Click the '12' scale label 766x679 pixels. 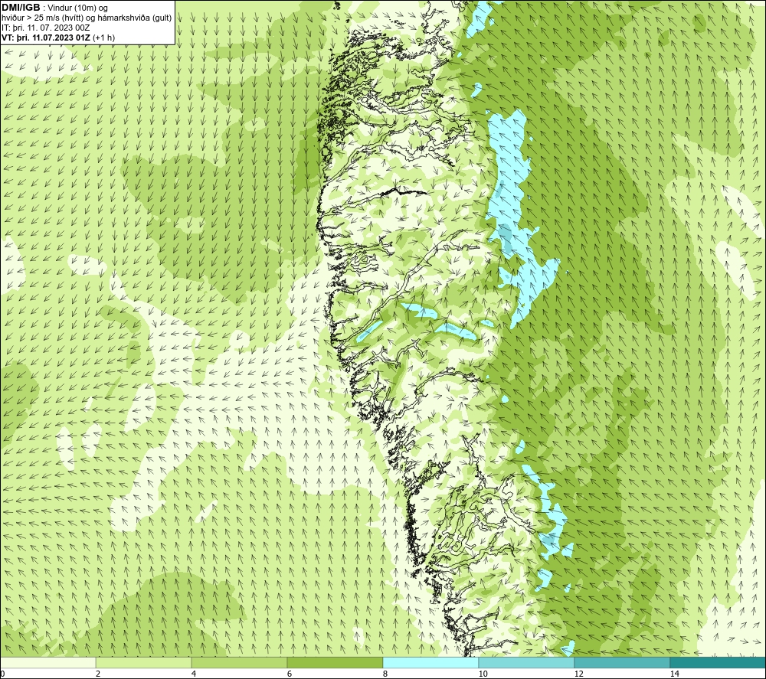578,674
